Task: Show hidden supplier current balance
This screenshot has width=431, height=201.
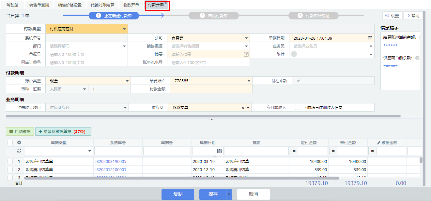Action: point(417,58)
